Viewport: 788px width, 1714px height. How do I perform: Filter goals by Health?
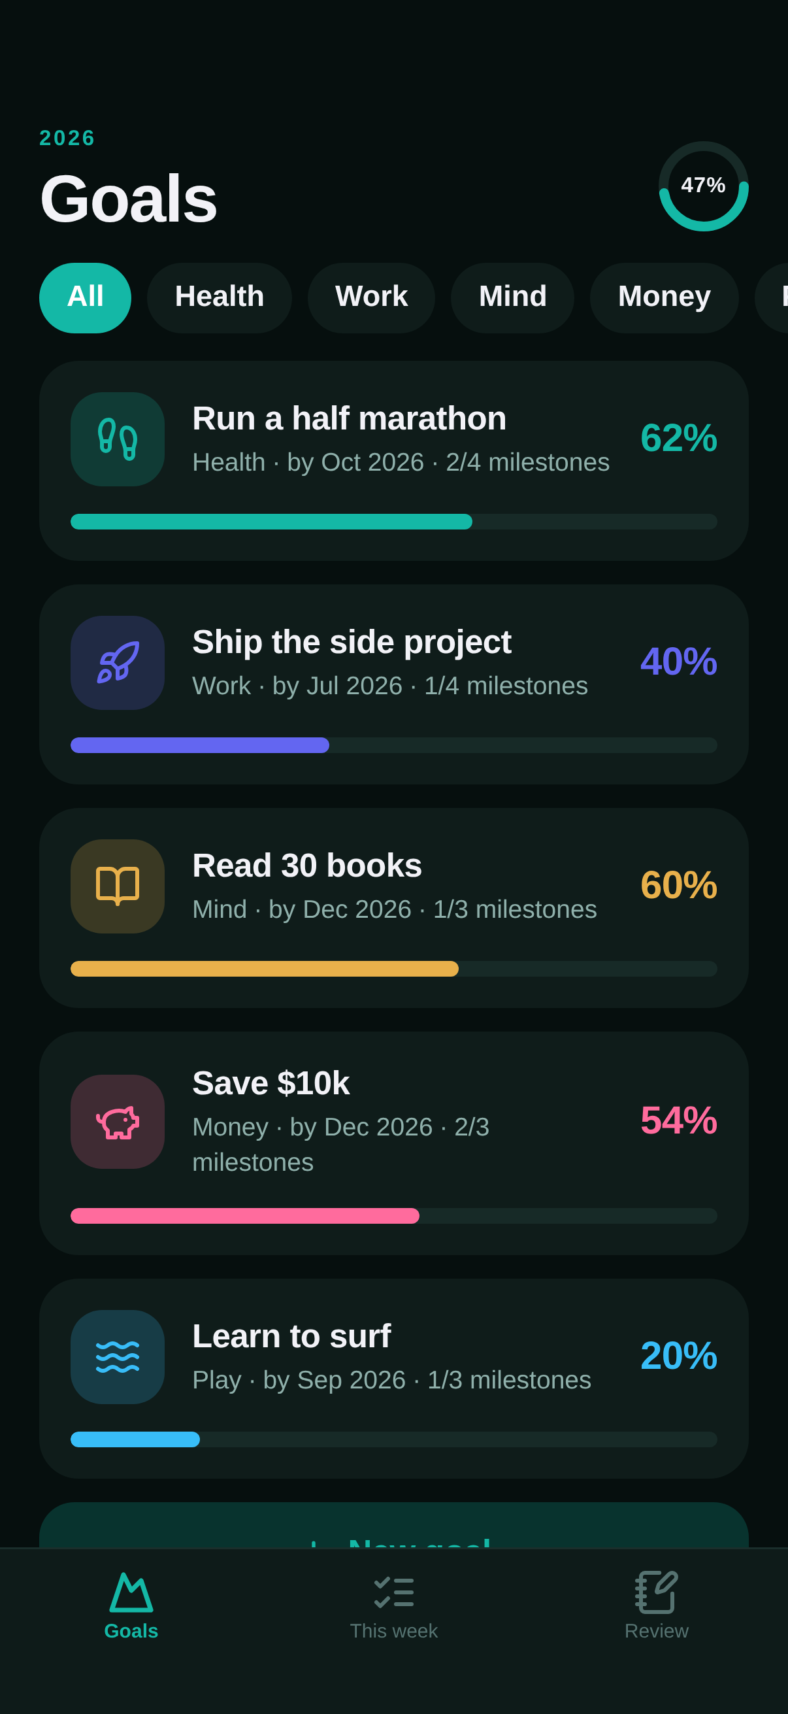click(220, 297)
